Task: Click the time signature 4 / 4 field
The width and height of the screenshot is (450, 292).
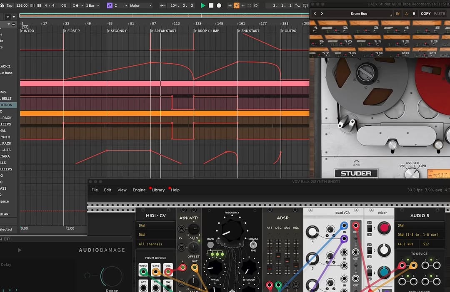Action: pyautogui.click(x=49, y=5)
